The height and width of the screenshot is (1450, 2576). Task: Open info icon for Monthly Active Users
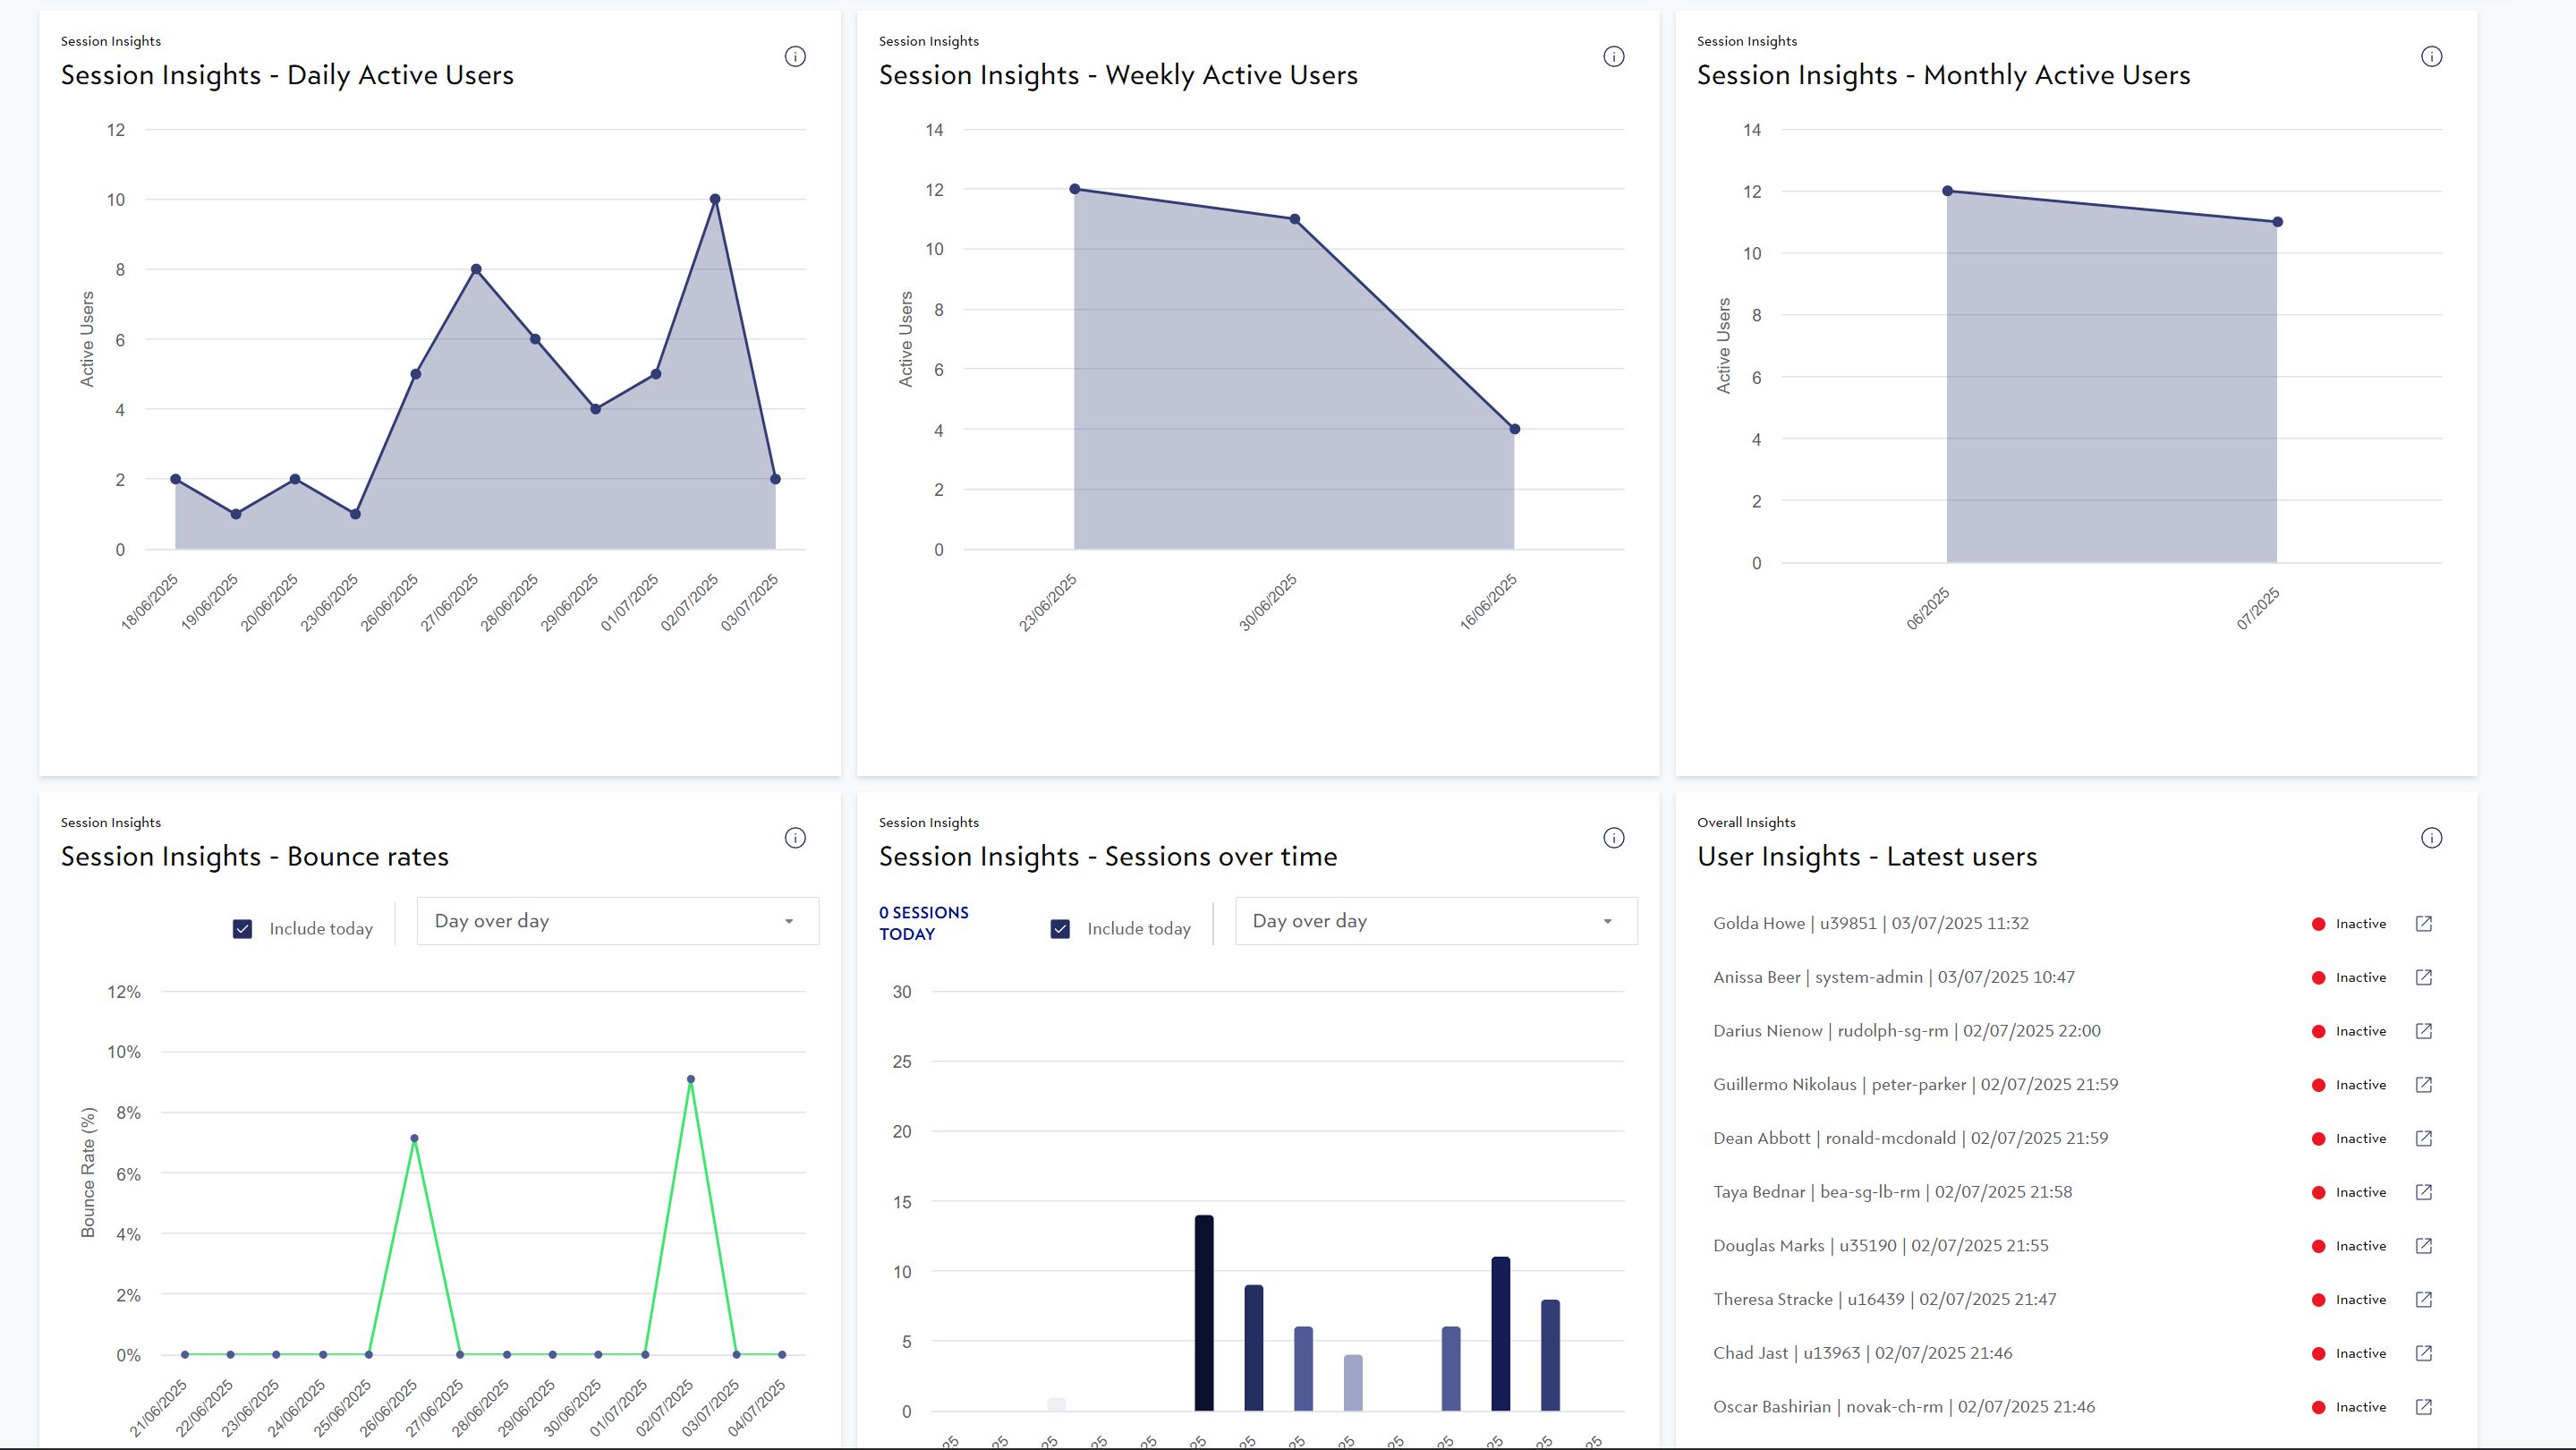point(2432,57)
